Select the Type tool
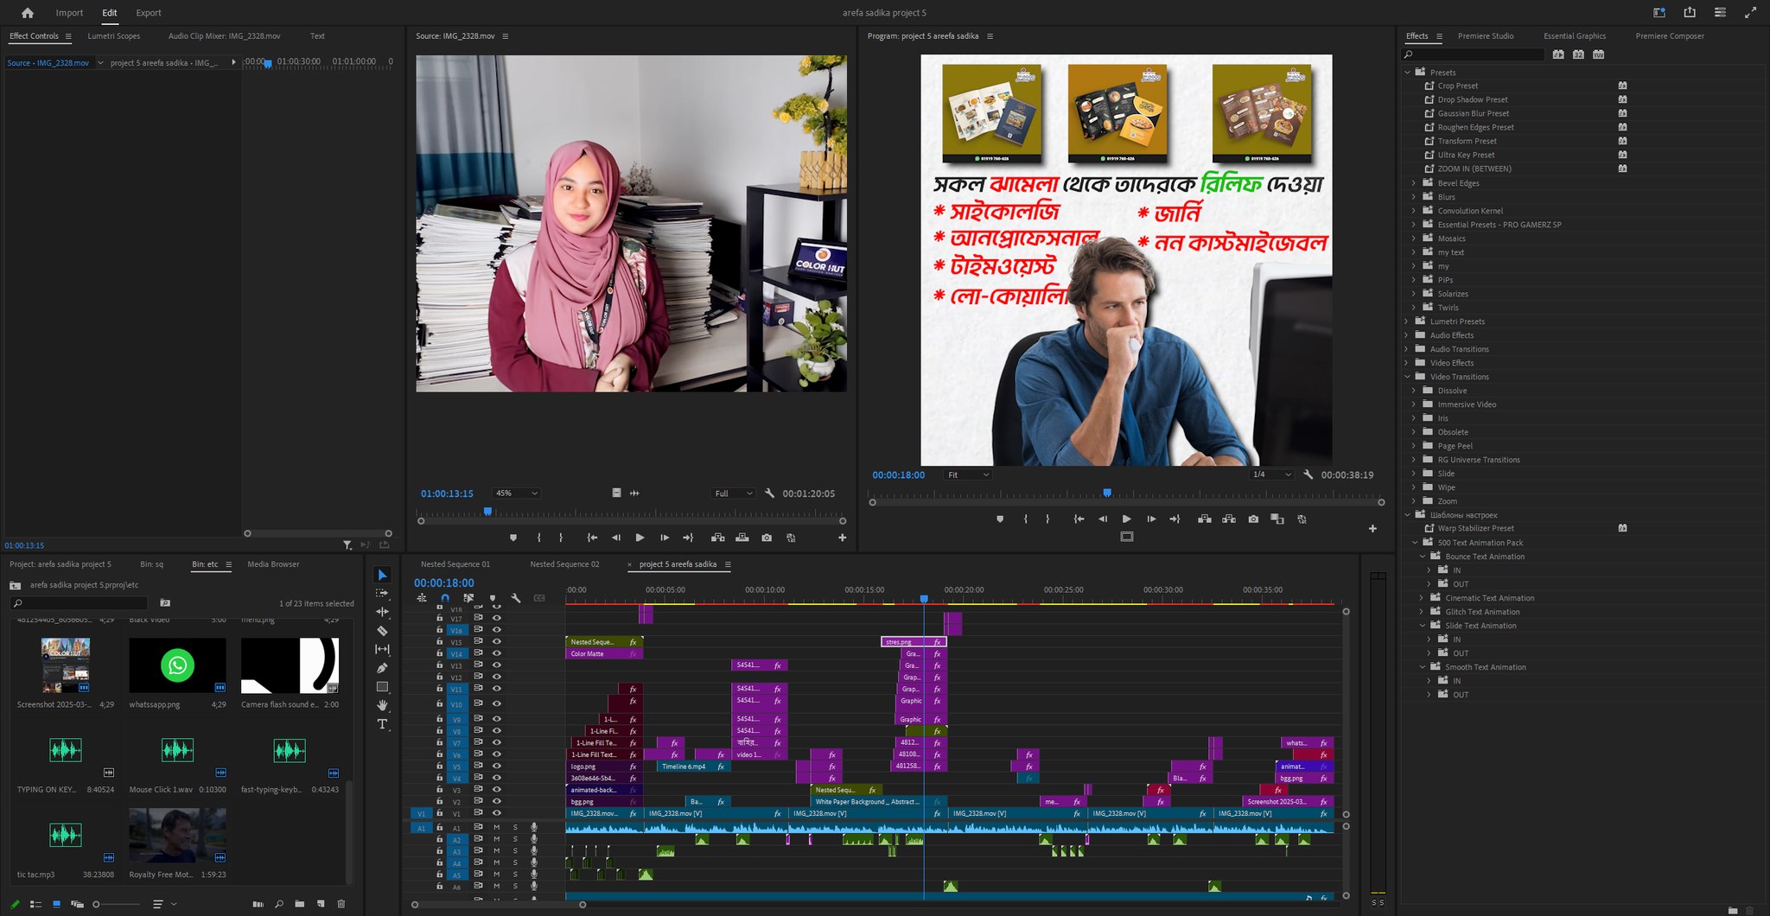The width and height of the screenshot is (1770, 916). click(382, 724)
